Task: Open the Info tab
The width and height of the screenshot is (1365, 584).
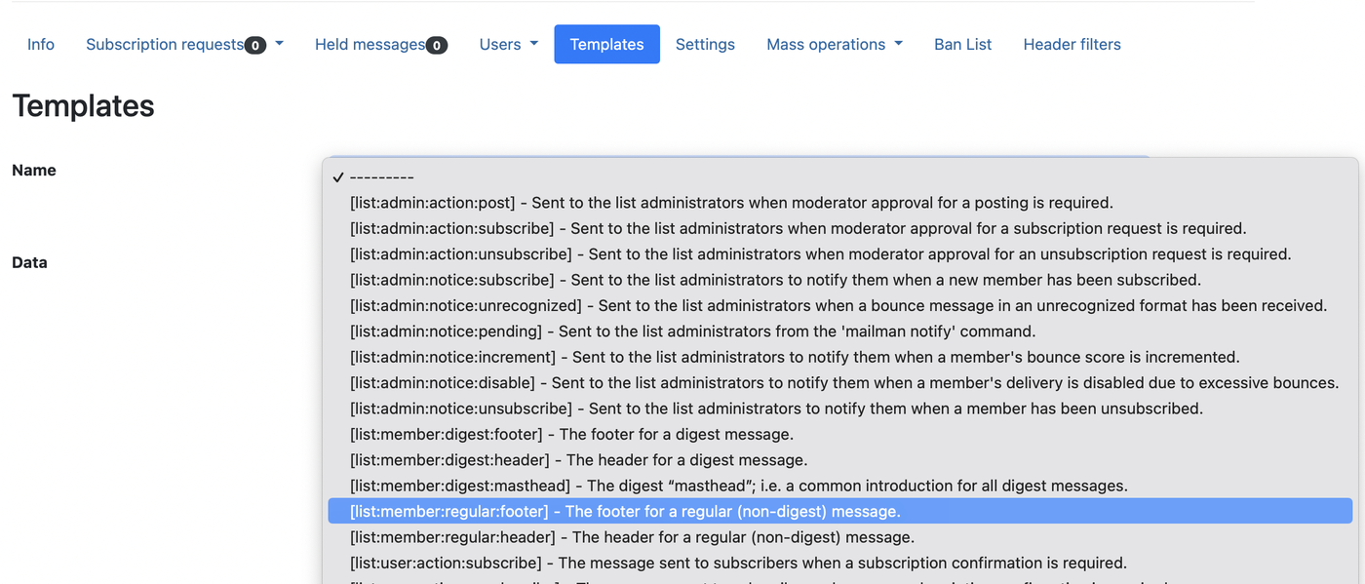Action: [41, 45]
